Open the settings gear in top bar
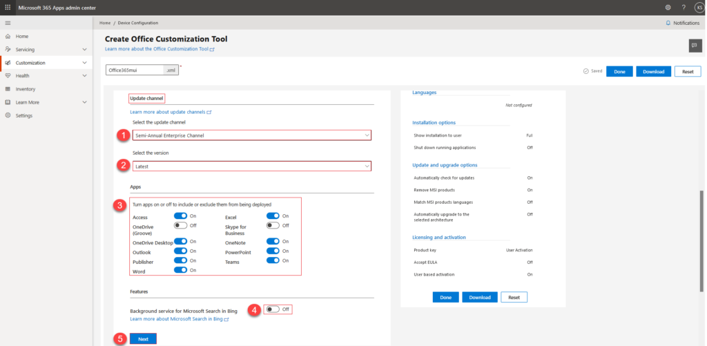The width and height of the screenshot is (707, 346). click(x=668, y=8)
